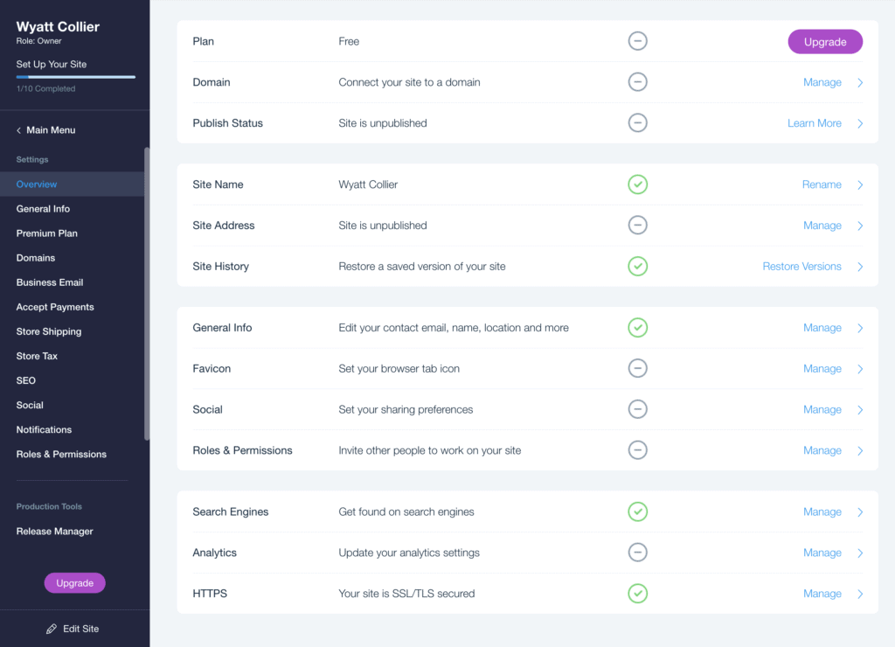895x647 pixels.
Task: Select Accept Payments from settings menu
Action: click(55, 307)
